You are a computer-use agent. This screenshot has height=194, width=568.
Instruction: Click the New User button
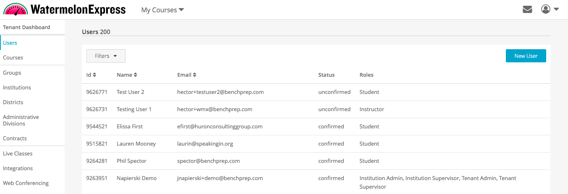[526, 56]
